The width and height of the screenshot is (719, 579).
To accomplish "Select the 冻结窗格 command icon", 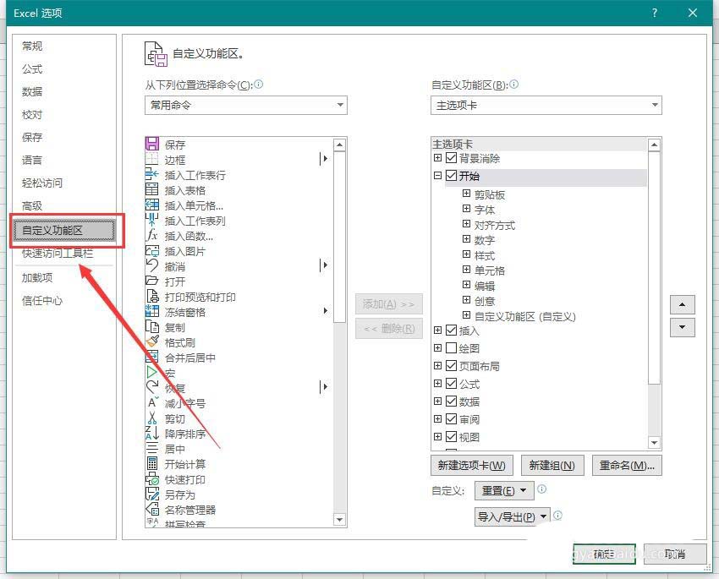I will point(151,311).
